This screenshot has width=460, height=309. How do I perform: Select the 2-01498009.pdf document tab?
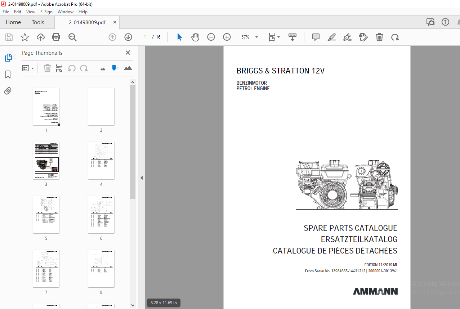87,22
